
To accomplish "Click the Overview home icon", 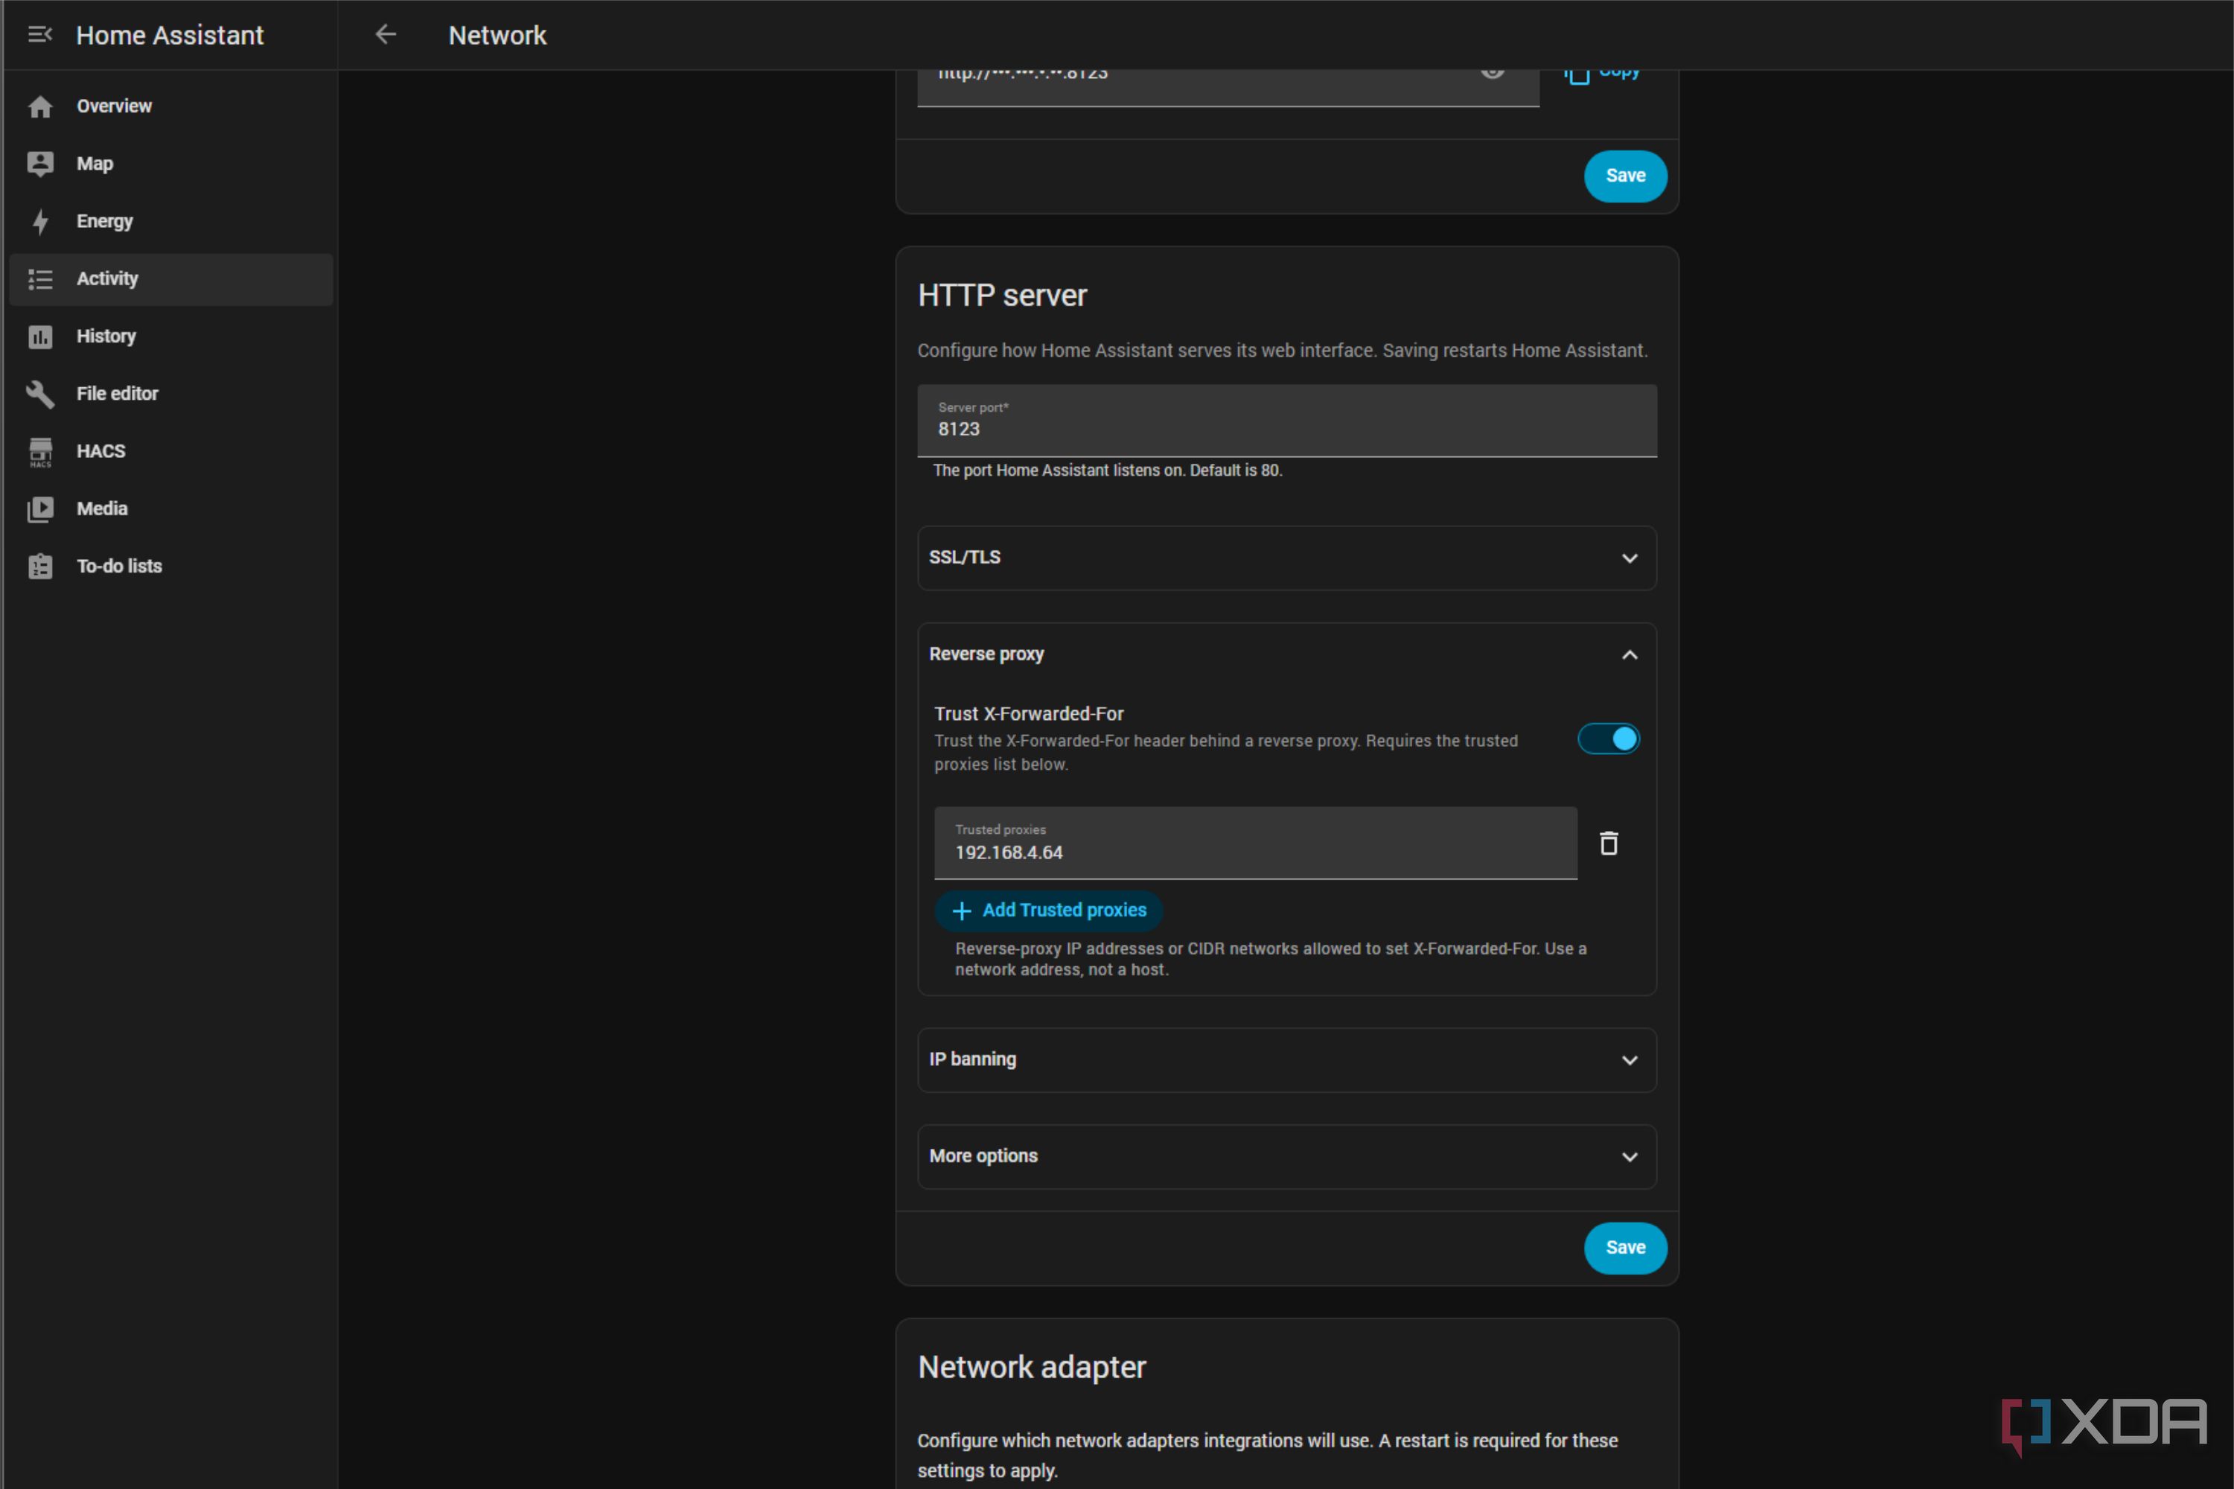I will coord(40,106).
